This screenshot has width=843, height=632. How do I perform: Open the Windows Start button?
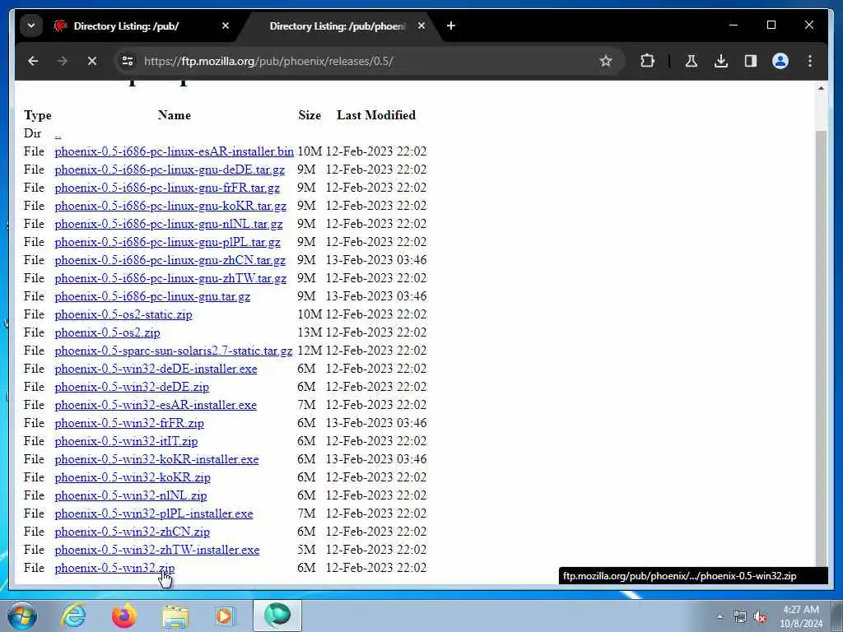point(22,616)
